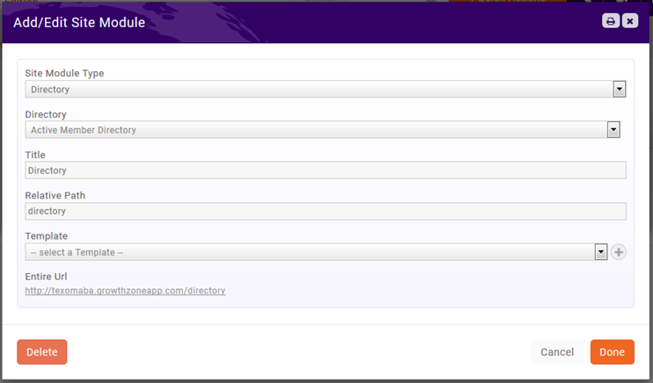Screen dimensions: 653x383
Task: Expand the Site Module Type dropdown arrow
Action: pyautogui.click(x=619, y=89)
